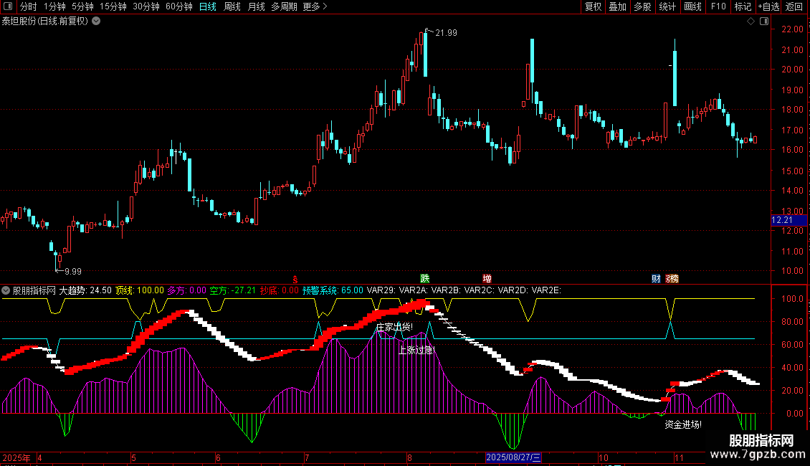810x466 pixels.
Task: Select the 月线 monthly period
Action: tap(256, 7)
